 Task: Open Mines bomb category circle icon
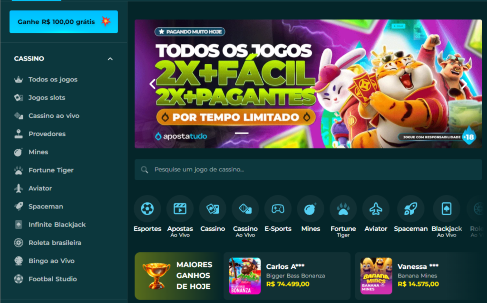click(311, 209)
